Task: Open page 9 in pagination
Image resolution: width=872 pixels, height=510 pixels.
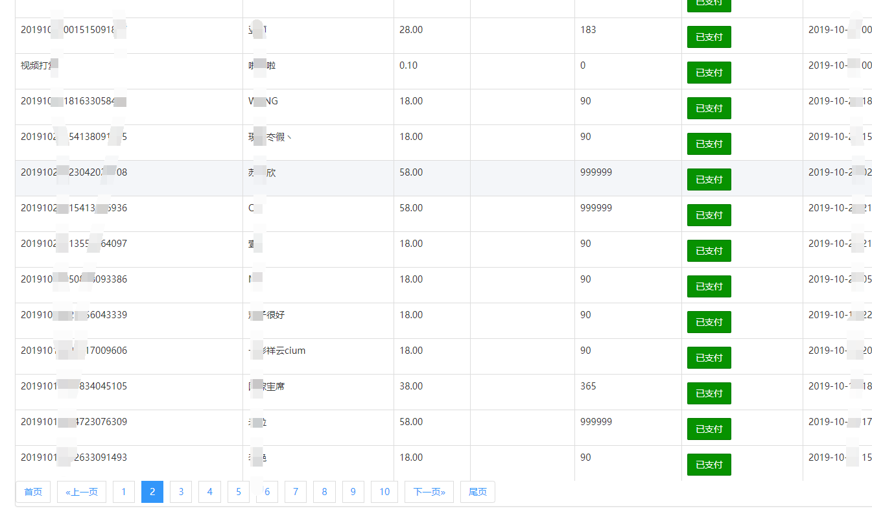Action: click(353, 492)
